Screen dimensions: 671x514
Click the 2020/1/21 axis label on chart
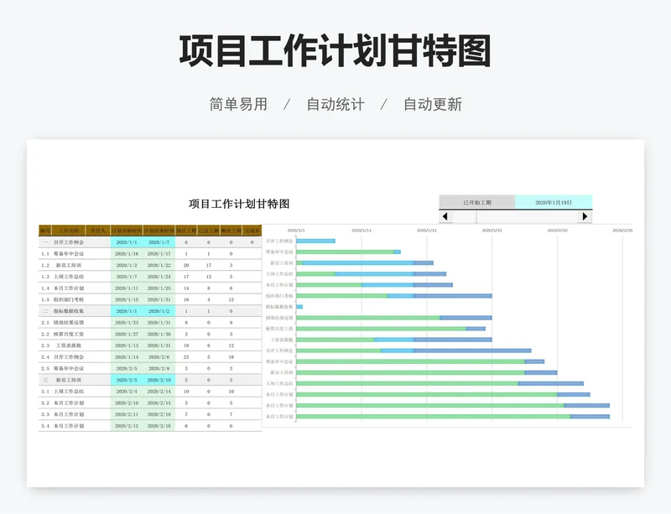427,231
